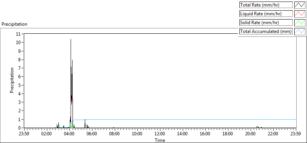Image resolution: width=307 pixels, height=143 pixels.
Task: Click the maximum value 11 on Y axis
Action: coord(18,34)
